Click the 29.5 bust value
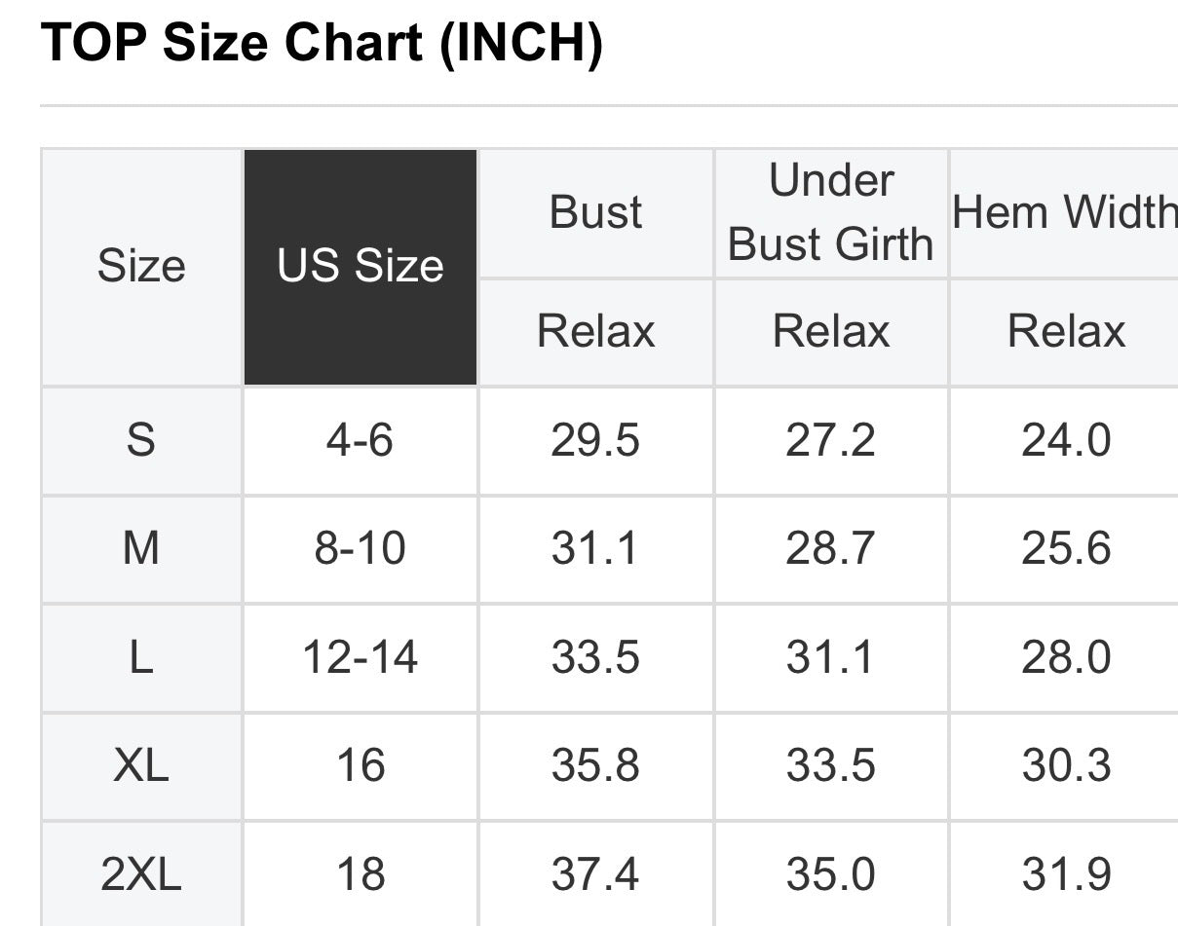 click(x=596, y=441)
